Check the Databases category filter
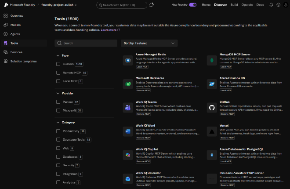This screenshot has width=290, height=189. point(58,156)
